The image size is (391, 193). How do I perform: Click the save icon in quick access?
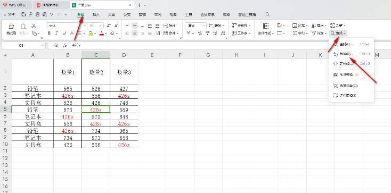[23, 15]
